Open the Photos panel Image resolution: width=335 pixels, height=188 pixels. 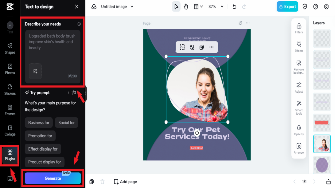10,69
